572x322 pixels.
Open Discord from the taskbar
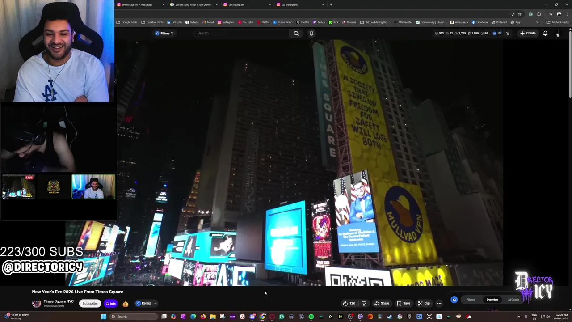coord(252,317)
